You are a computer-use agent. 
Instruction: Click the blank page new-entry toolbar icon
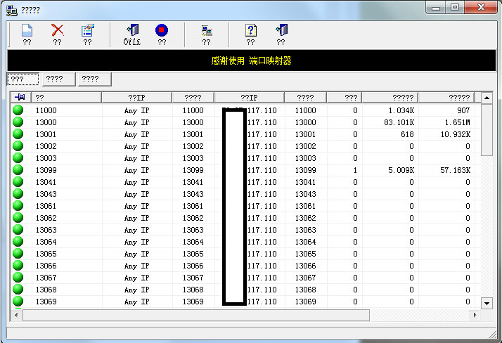pos(27,30)
